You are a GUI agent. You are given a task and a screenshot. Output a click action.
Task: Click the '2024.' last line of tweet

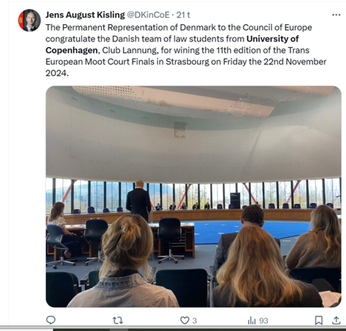tap(57, 73)
